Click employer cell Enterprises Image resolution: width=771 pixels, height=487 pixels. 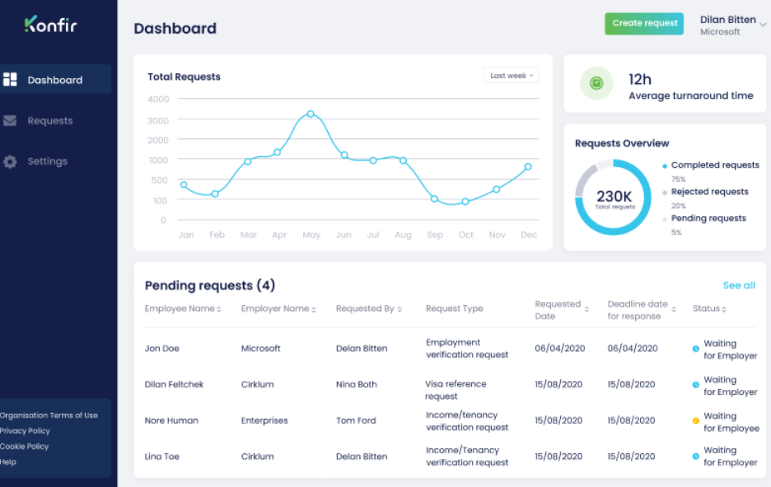coord(264,420)
